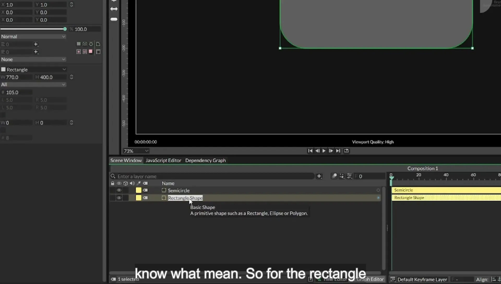Switch to the JavaScript Editor tab
Viewport: 501px width, 284px height.
[163, 161]
